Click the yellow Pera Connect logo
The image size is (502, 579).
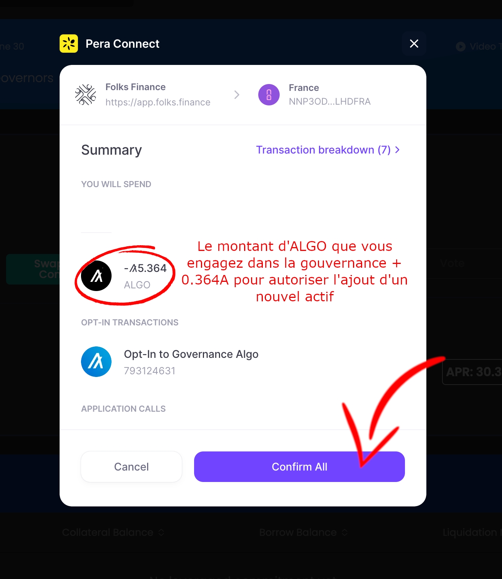pyautogui.click(x=69, y=44)
